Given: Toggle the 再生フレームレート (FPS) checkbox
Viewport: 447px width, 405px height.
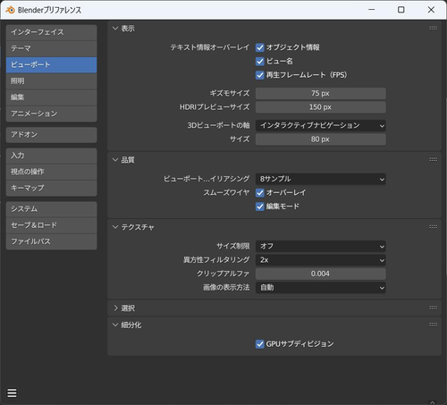Looking at the screenshot, I should (x=260, y=75).
